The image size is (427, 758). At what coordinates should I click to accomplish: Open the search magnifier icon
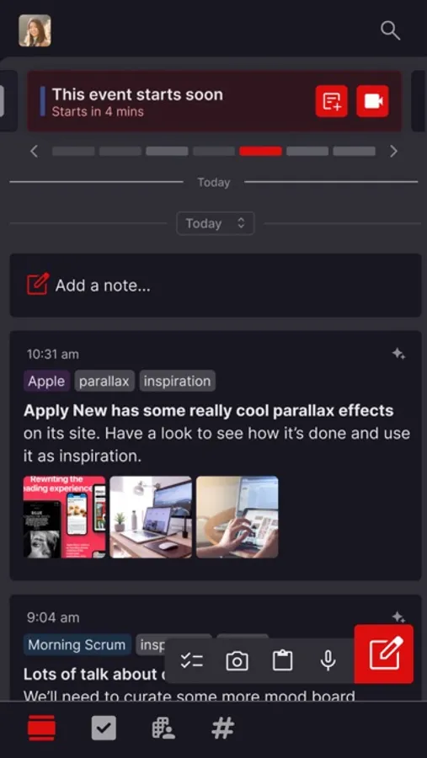(390, 30)
